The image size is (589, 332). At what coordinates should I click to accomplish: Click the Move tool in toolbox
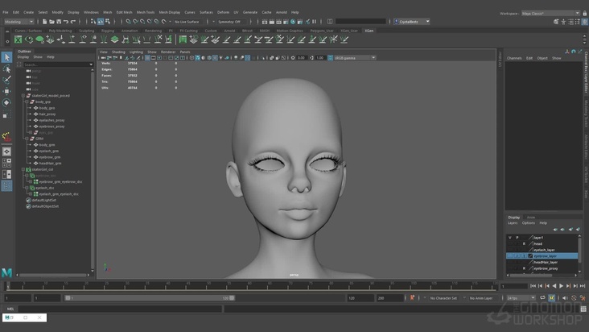point(6,92)
